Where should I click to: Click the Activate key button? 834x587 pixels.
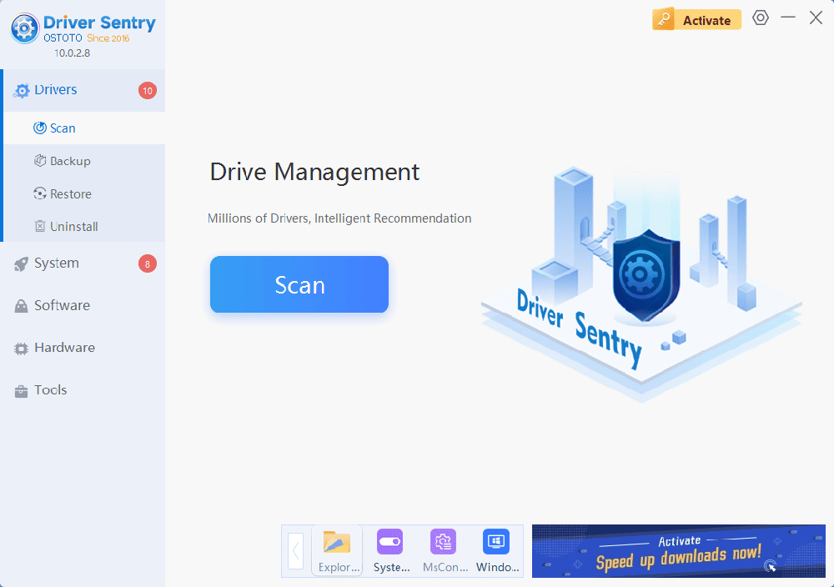click(x=696, y=20)
